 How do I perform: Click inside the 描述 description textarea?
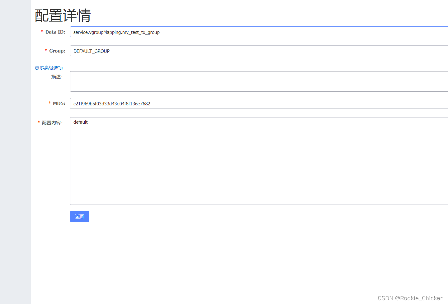point(187,81)
